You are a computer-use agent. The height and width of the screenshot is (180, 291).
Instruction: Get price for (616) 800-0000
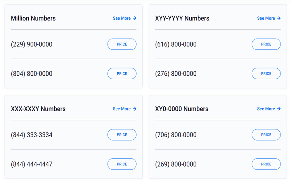tap(266, 44)
